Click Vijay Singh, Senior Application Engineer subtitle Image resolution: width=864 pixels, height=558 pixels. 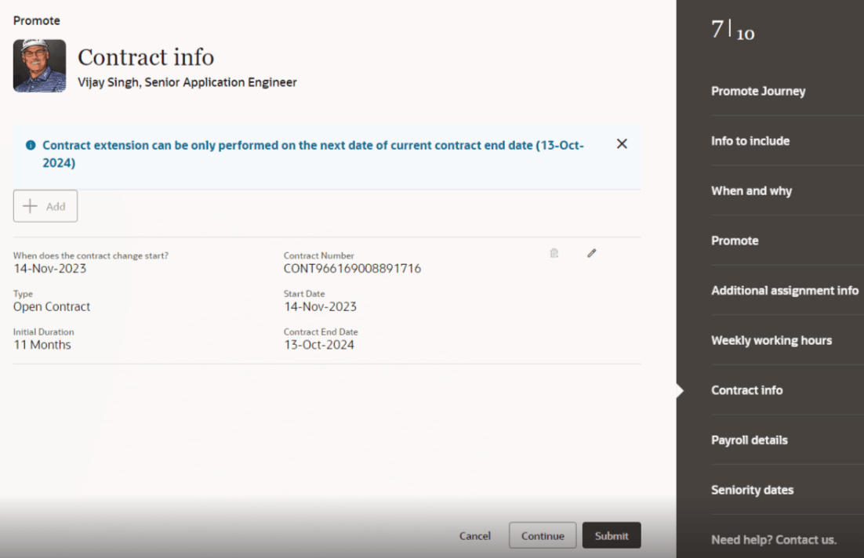pyautogui.click(x=187, y=82)
